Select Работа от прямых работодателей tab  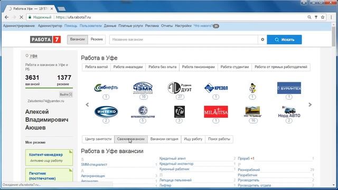pyautogui.click(x=281, y=67)
